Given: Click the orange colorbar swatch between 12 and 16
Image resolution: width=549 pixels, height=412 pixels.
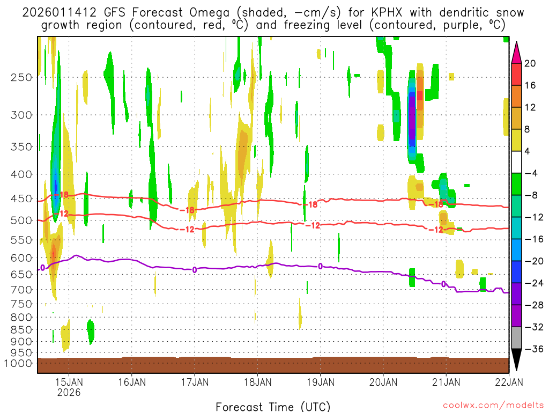Looking at the screenshot, I should 516,97.
